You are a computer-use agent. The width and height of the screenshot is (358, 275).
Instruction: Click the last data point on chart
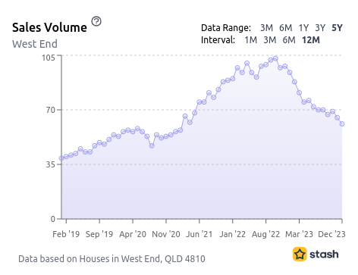tap(342, 124)
